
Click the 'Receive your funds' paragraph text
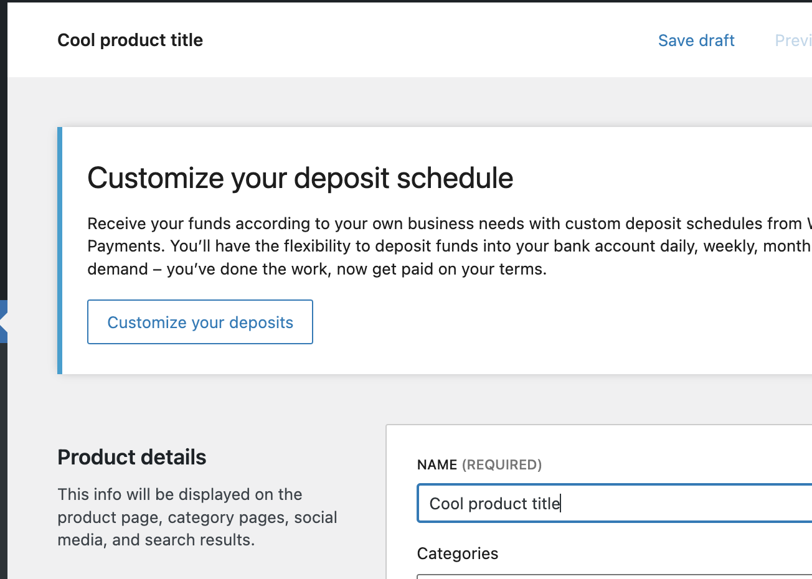coord(450,247)
